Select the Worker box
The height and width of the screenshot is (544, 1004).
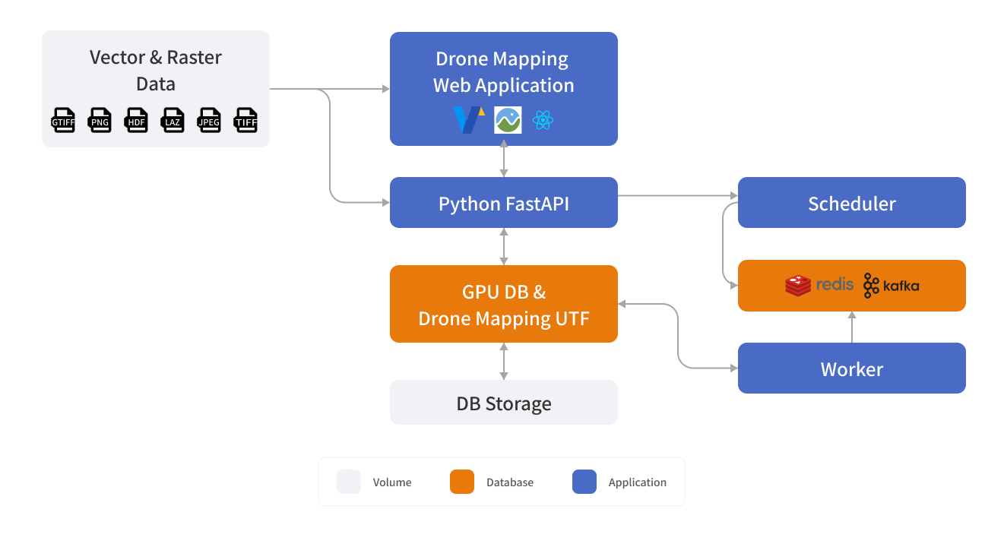click(x=852, y=368)
